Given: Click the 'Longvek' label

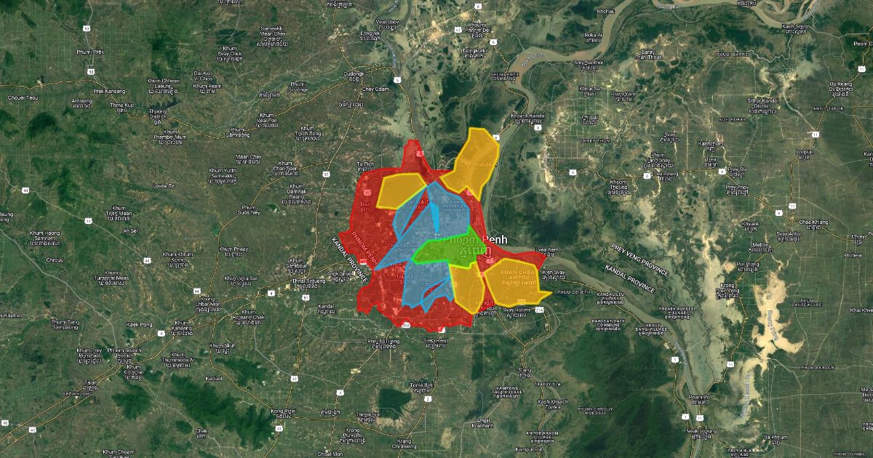Looking at the screenshot, I should [370, 33].
